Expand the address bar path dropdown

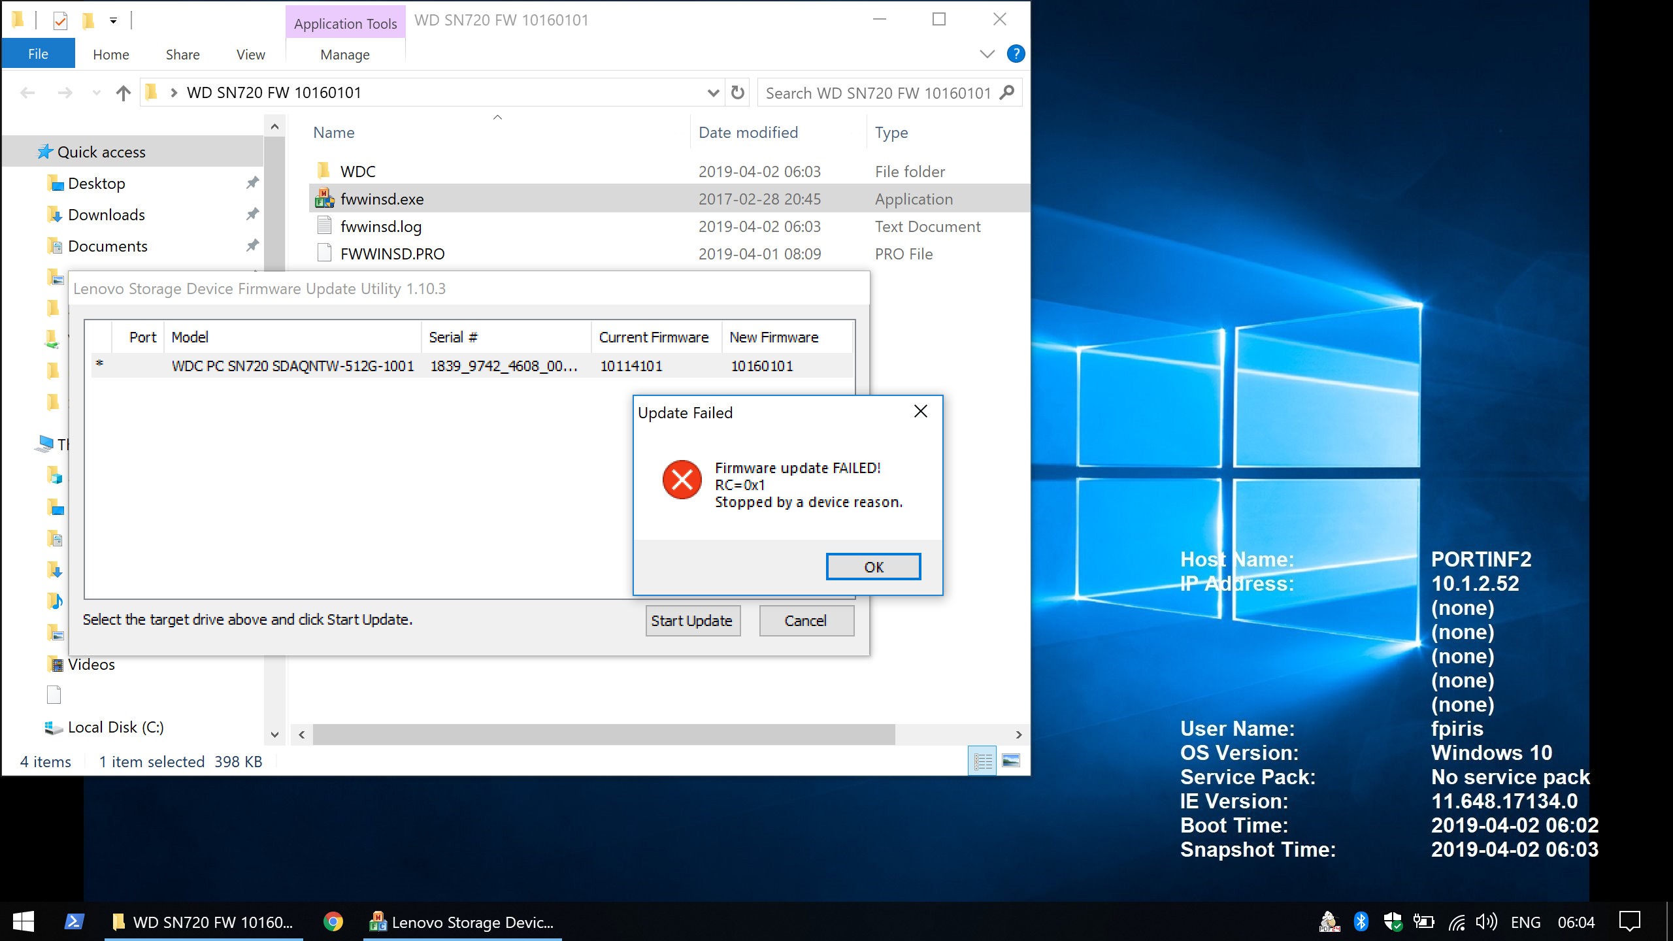[711, 92]
